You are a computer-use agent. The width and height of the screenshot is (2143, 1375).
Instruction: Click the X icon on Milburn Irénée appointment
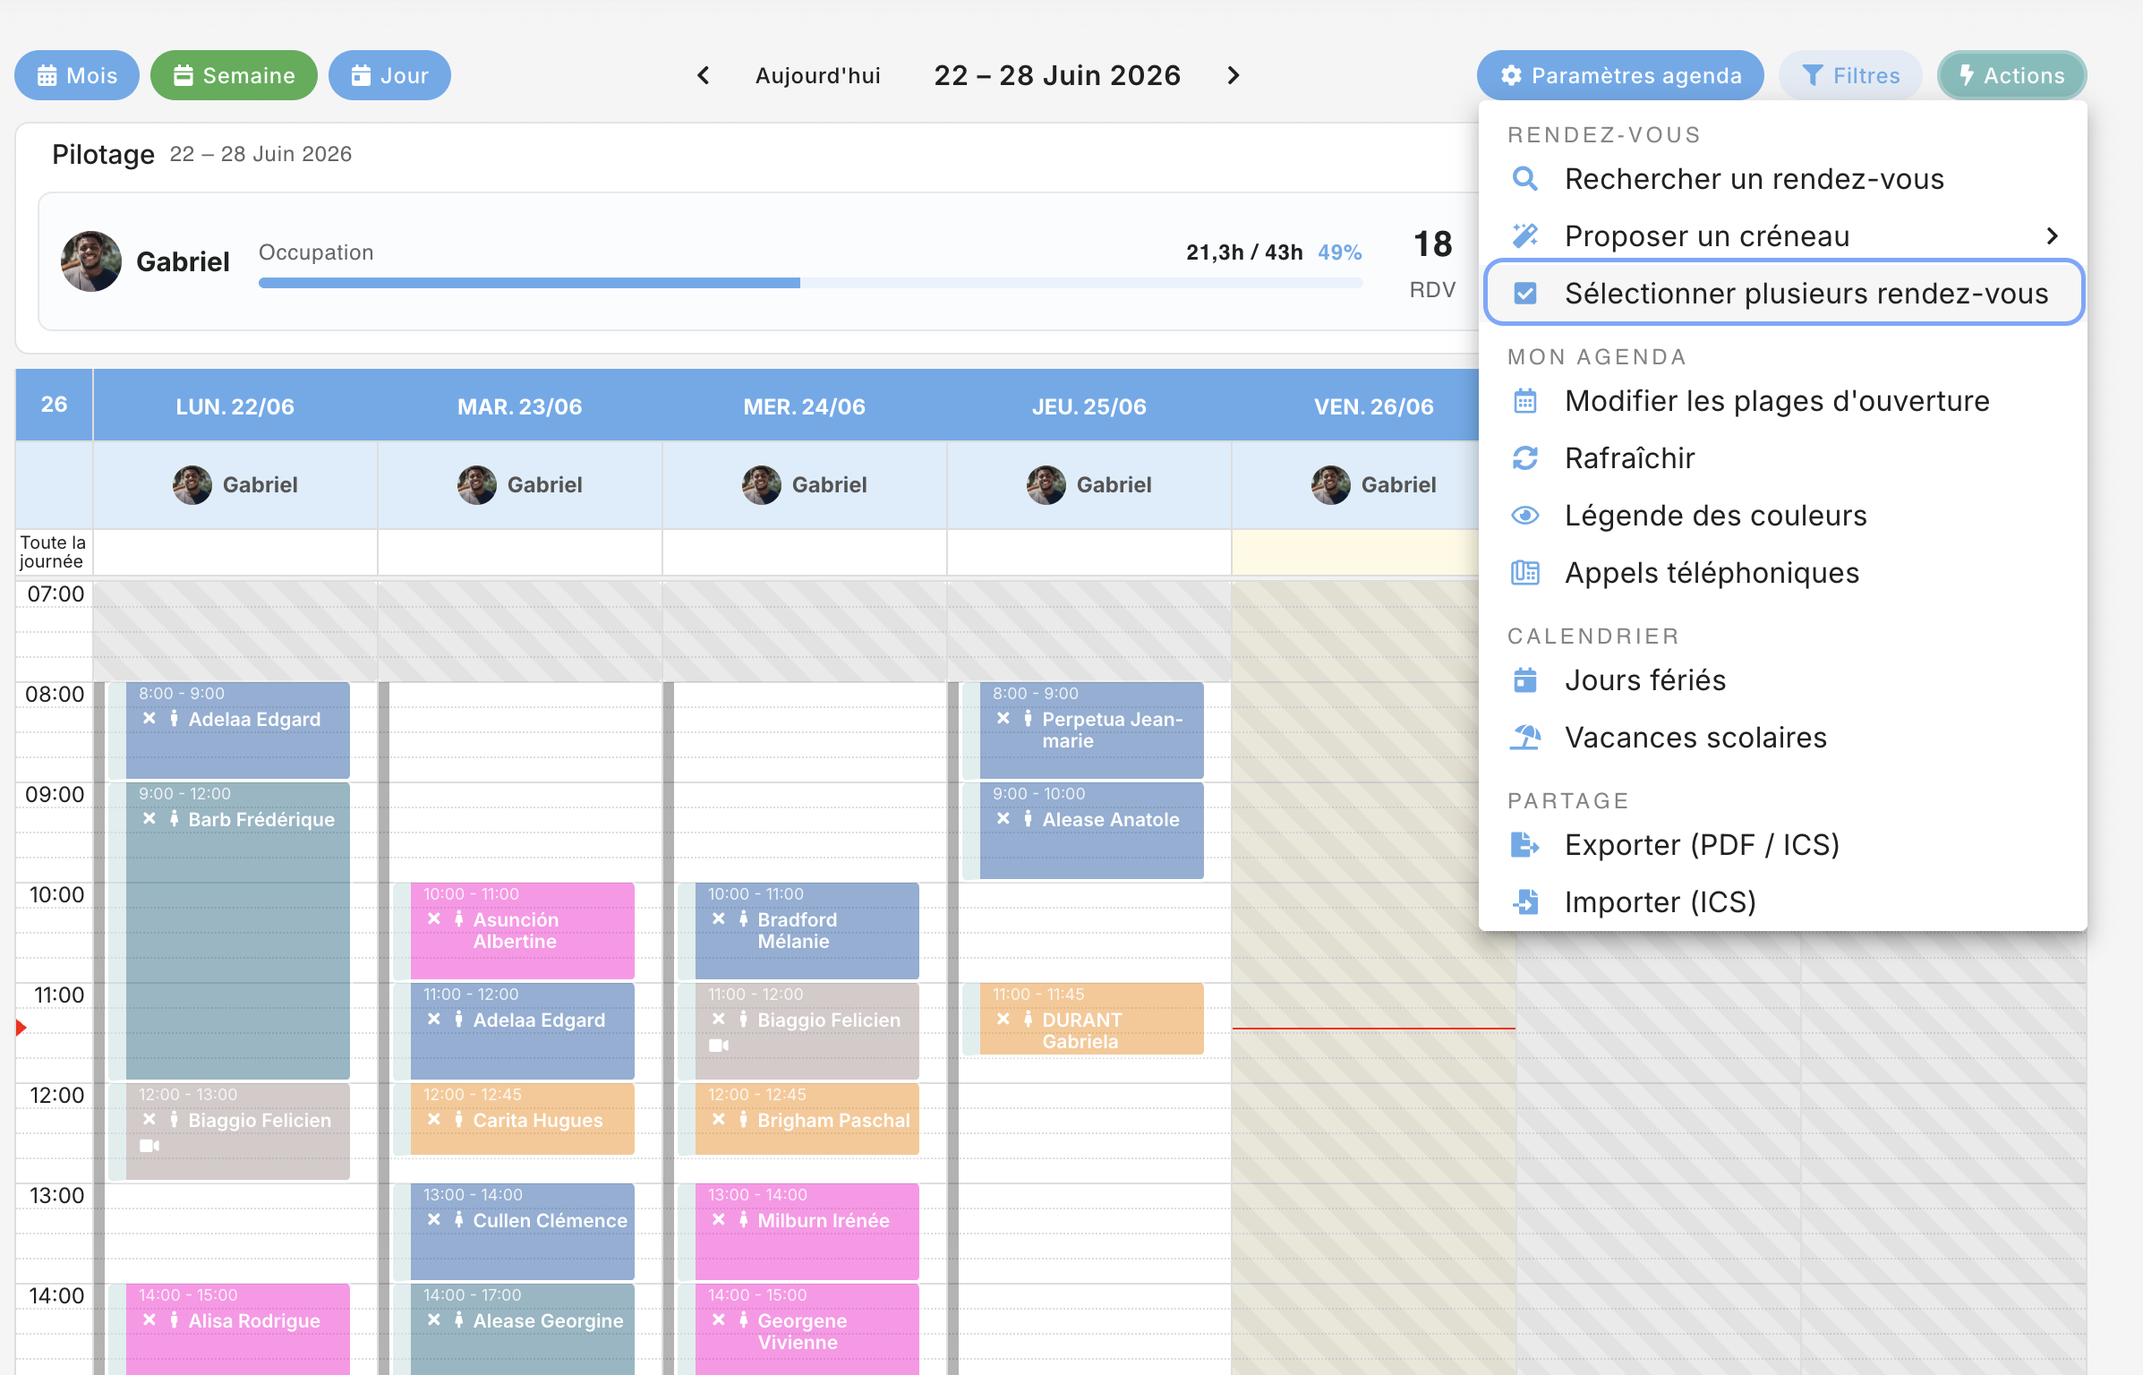tap(719, 1220)
